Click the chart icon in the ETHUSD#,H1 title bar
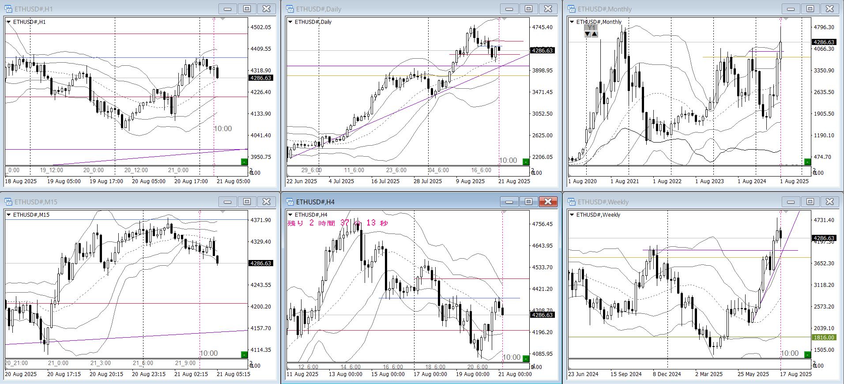Screen dimensions: 844x384 [x=8, y=9]
